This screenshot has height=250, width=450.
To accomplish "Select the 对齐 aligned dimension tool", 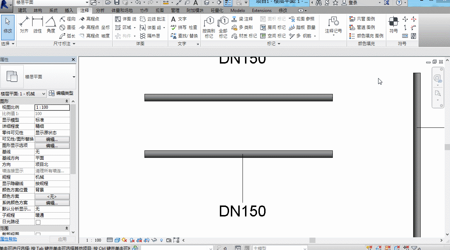I will tap(24, 25).
